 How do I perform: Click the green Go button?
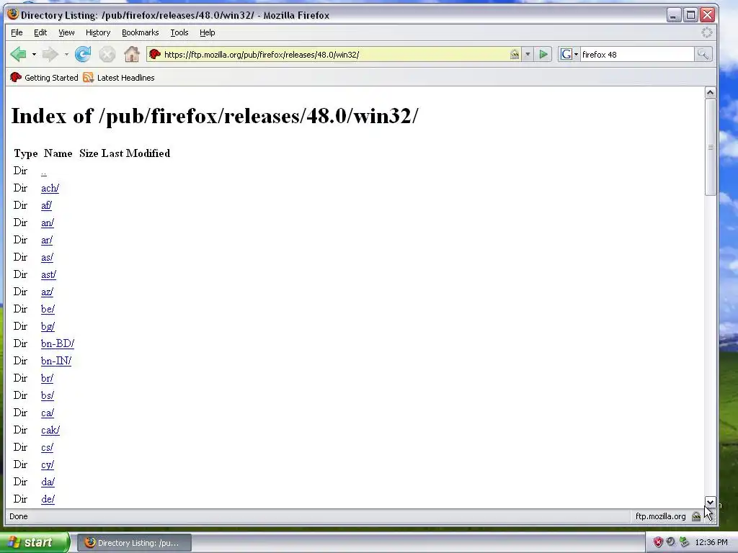(543, 55)
